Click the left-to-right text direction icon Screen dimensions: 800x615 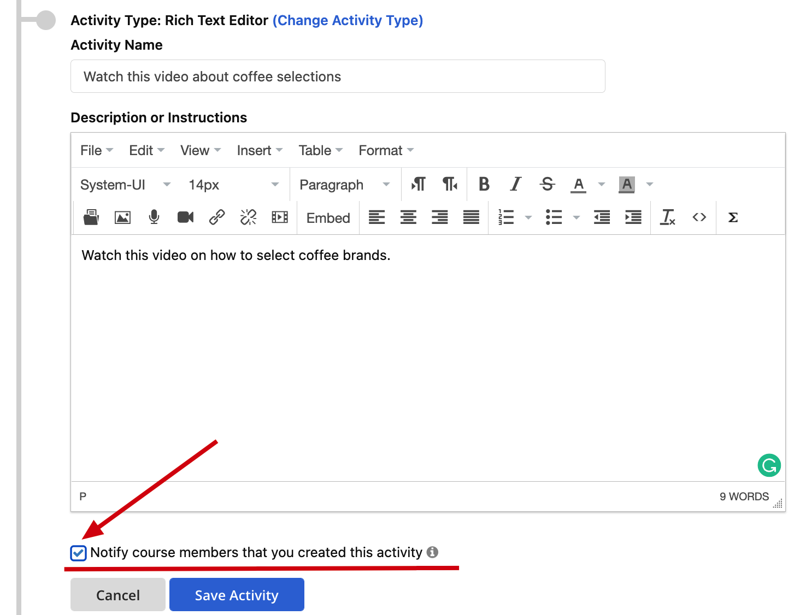419,185
